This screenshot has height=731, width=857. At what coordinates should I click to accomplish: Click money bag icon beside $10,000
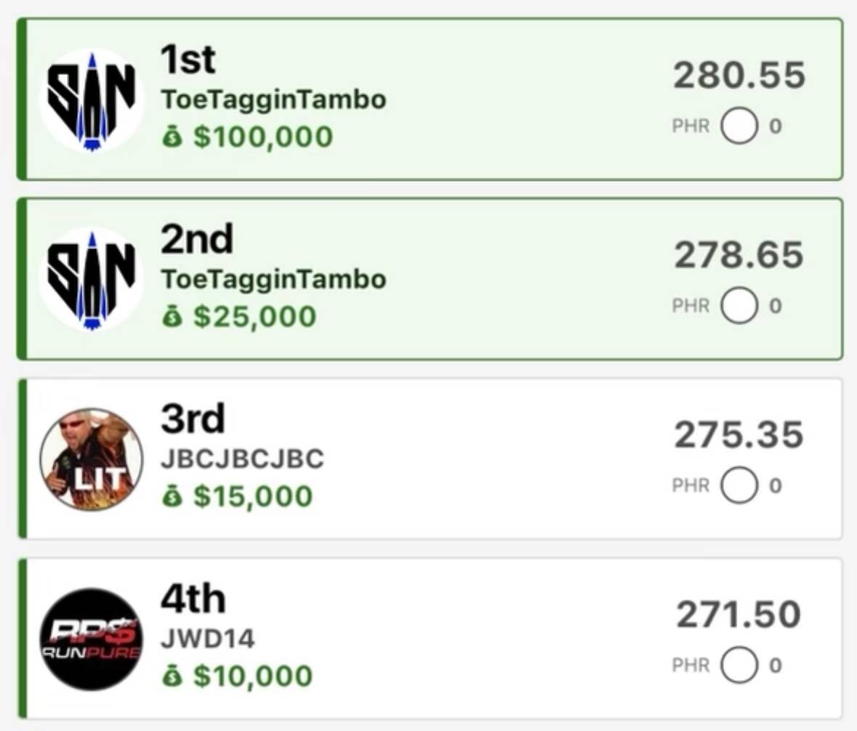coord(172,677)
